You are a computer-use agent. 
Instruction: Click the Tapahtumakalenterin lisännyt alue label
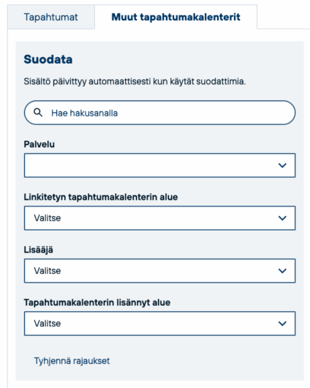[97, 302]
